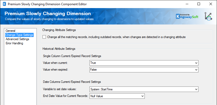Go to the Error Handling page
Screen dimensions: 217x105
point(14,43)
